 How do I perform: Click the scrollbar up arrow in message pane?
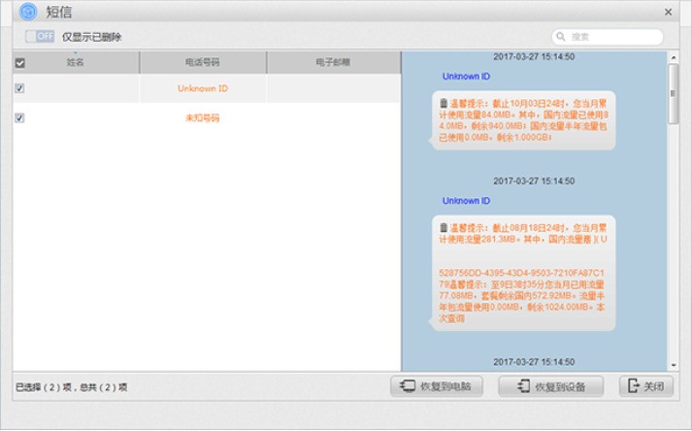pos(674,57)
